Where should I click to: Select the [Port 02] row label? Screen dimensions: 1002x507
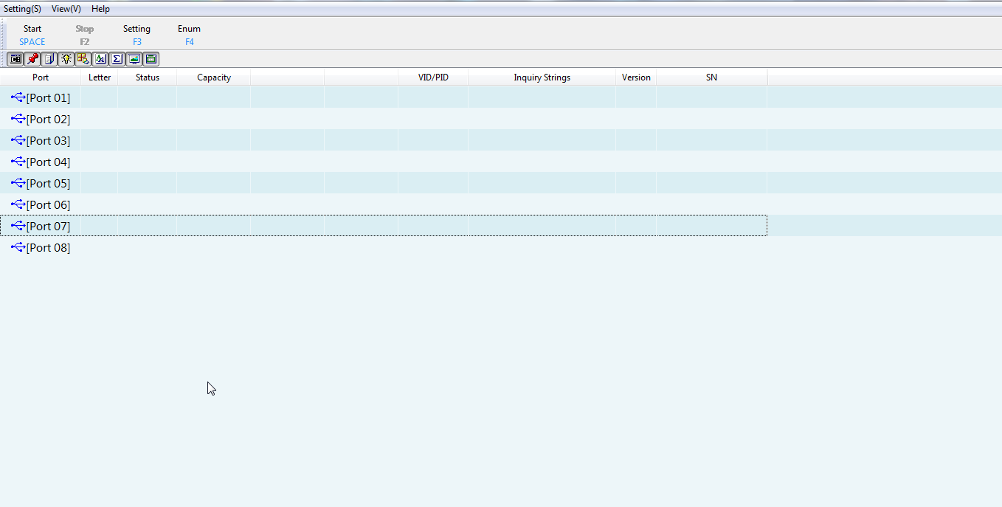(49, 119)
